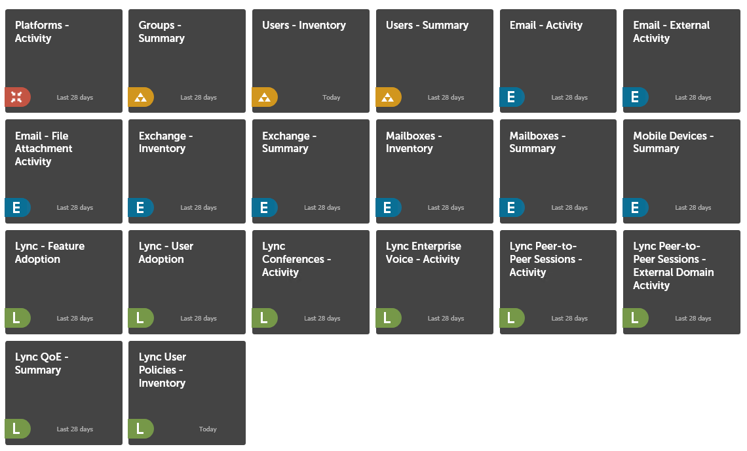Click the orange triangle icon on Groups - Summary
The image size is (747, 451).
(141, 97)
